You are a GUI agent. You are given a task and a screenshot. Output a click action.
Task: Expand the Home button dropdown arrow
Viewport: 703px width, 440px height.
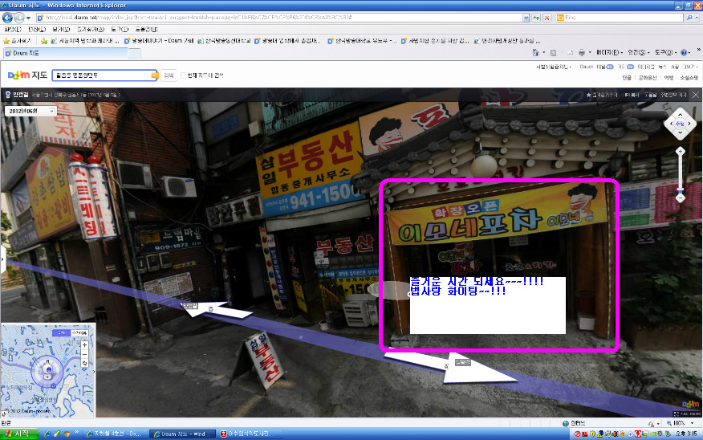click(544, 53)
